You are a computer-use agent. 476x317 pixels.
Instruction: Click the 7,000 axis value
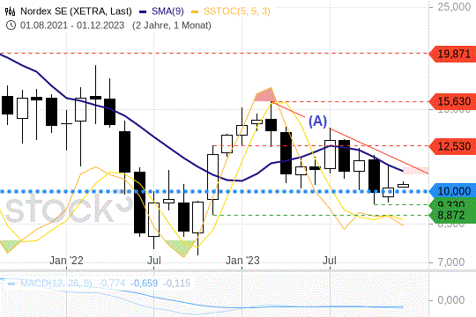tap(450, 262)
